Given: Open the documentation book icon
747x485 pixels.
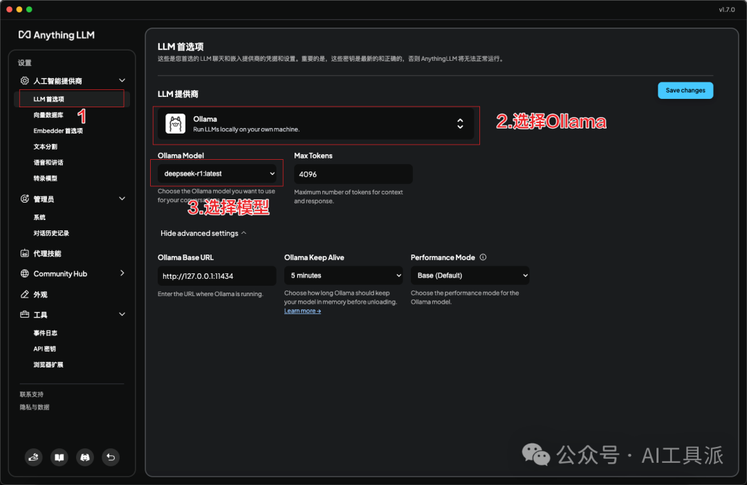Looking at the screenshot, I should coord(59,457).
